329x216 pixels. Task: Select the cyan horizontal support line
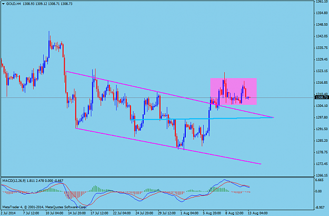202,119
